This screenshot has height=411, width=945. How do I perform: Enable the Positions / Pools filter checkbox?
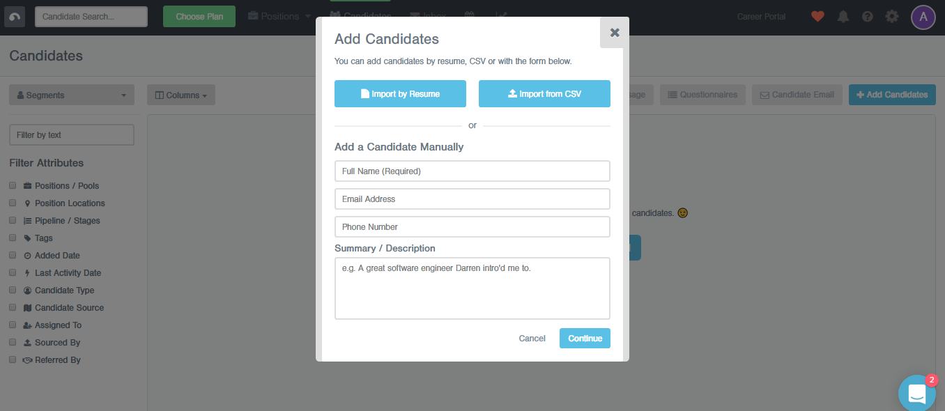click(x=13, y=186)
